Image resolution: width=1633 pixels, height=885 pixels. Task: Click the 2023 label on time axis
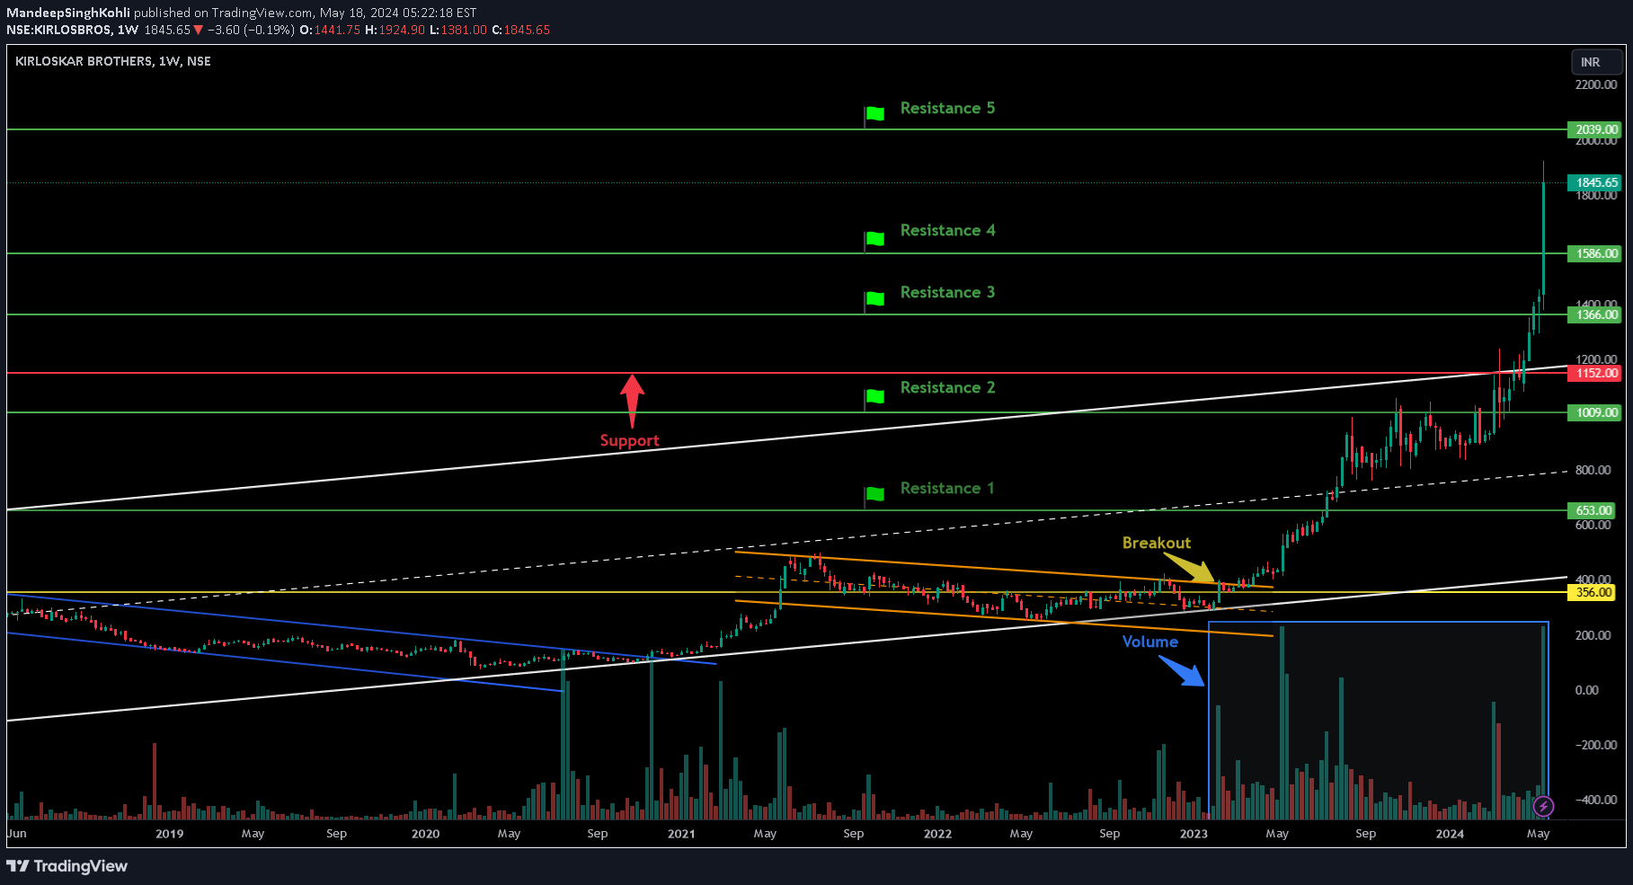pos(1194,834)
